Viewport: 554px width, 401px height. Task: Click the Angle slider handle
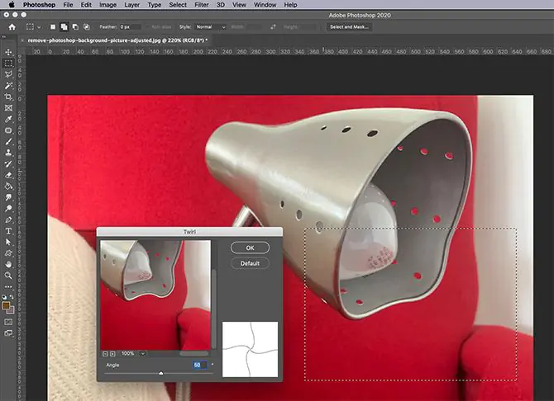point(160,373)
